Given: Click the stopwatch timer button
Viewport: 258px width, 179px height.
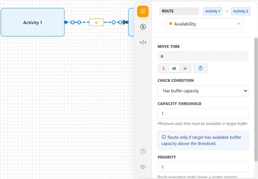Looking at the screenshot, I should point(200,68).
